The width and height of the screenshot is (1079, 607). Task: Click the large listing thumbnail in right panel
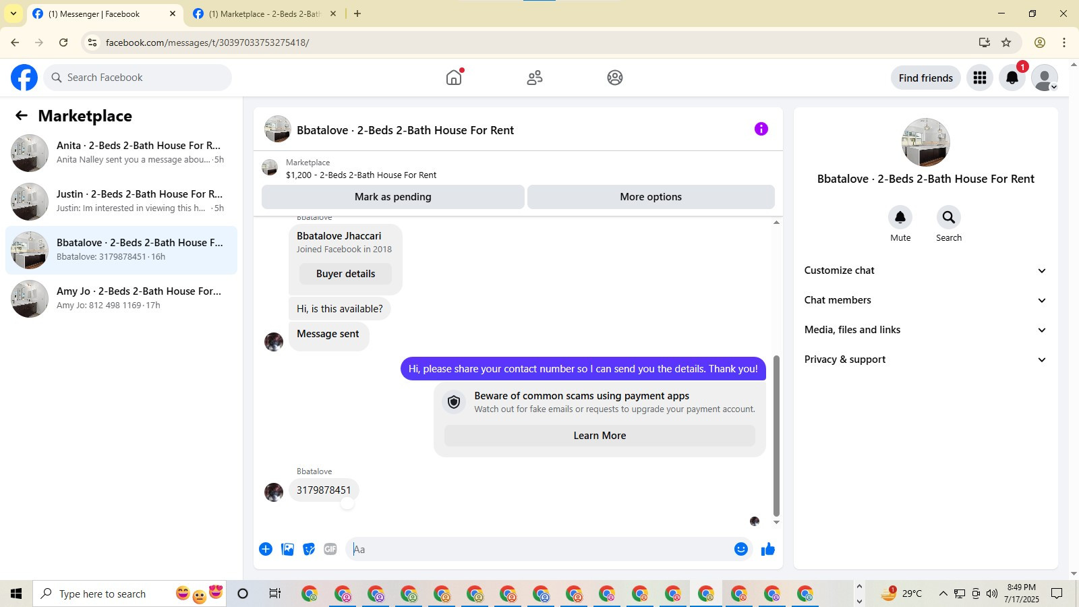pyautogui.click(x=925, y=142)
